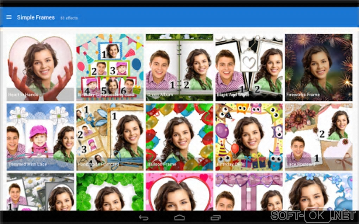Choose the Handmade Postcard frame
This screenshot has height=224, width=359.
(x=110, y=137)
